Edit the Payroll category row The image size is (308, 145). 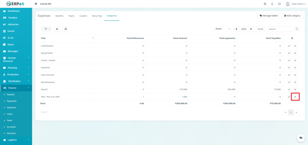[x=289, y=89]
